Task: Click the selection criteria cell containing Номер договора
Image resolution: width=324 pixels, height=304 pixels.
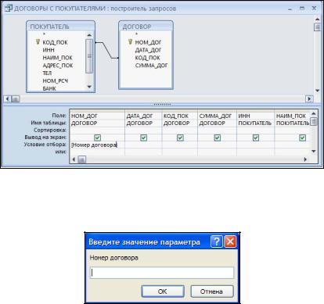Action: coord(97,145)
